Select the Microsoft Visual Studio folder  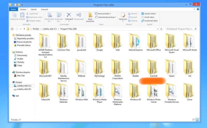[172, 43]
